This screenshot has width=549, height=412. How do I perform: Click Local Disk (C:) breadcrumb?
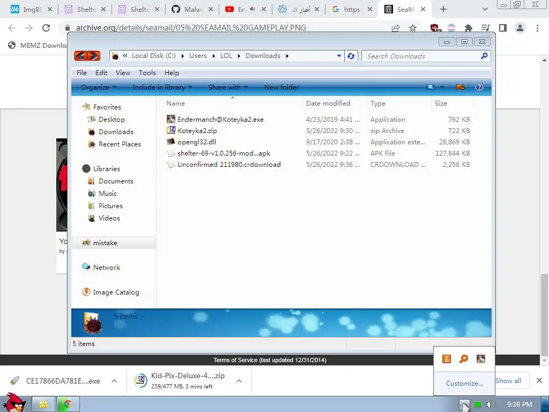[x=154, y=56]
